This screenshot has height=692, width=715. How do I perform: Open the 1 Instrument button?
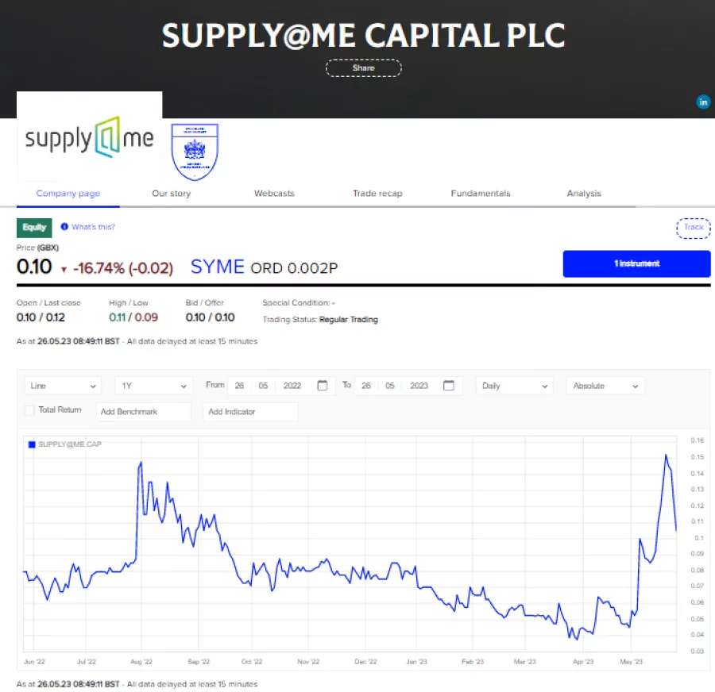pos(636,263)
